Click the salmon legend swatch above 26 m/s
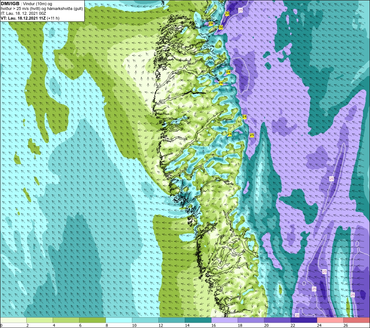The image size is (370, 328). (x=357, y=320)
